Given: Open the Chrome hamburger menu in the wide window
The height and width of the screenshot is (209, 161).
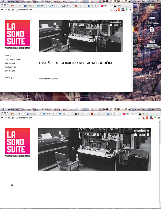Looking at the screenshot, I should (159, 117).
